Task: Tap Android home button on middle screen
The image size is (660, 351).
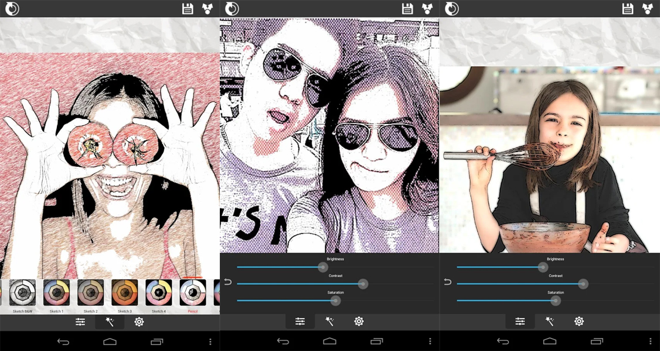Action: point(329,341)
